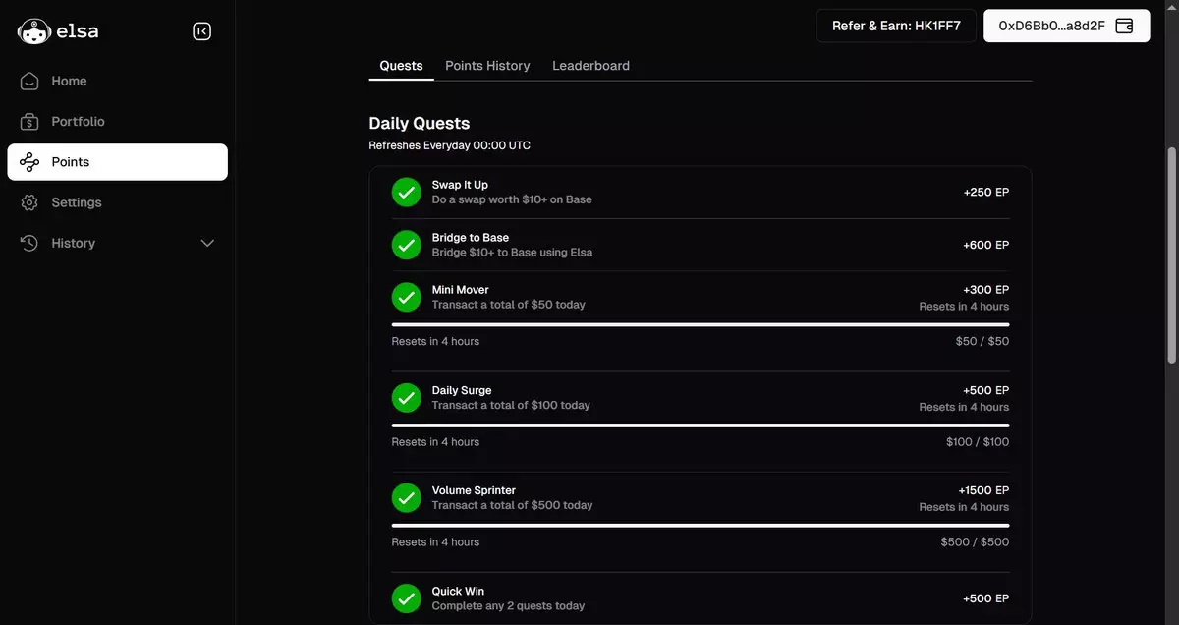The height and width of the screenshot is (625, 1179).
Task: Click the Points nodes icon
Action: coord(29,162)
